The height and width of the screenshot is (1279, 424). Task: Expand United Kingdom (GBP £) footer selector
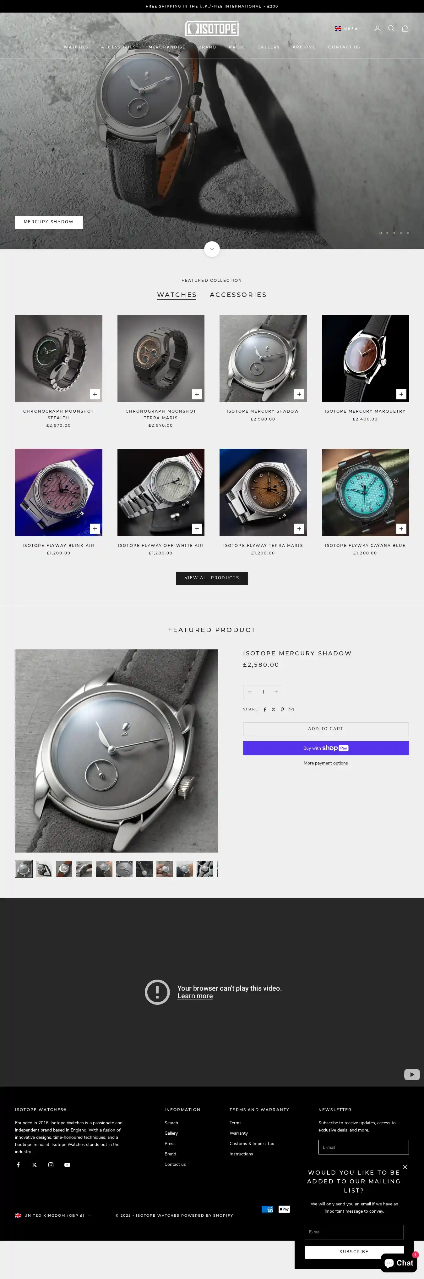point(53,1215)
